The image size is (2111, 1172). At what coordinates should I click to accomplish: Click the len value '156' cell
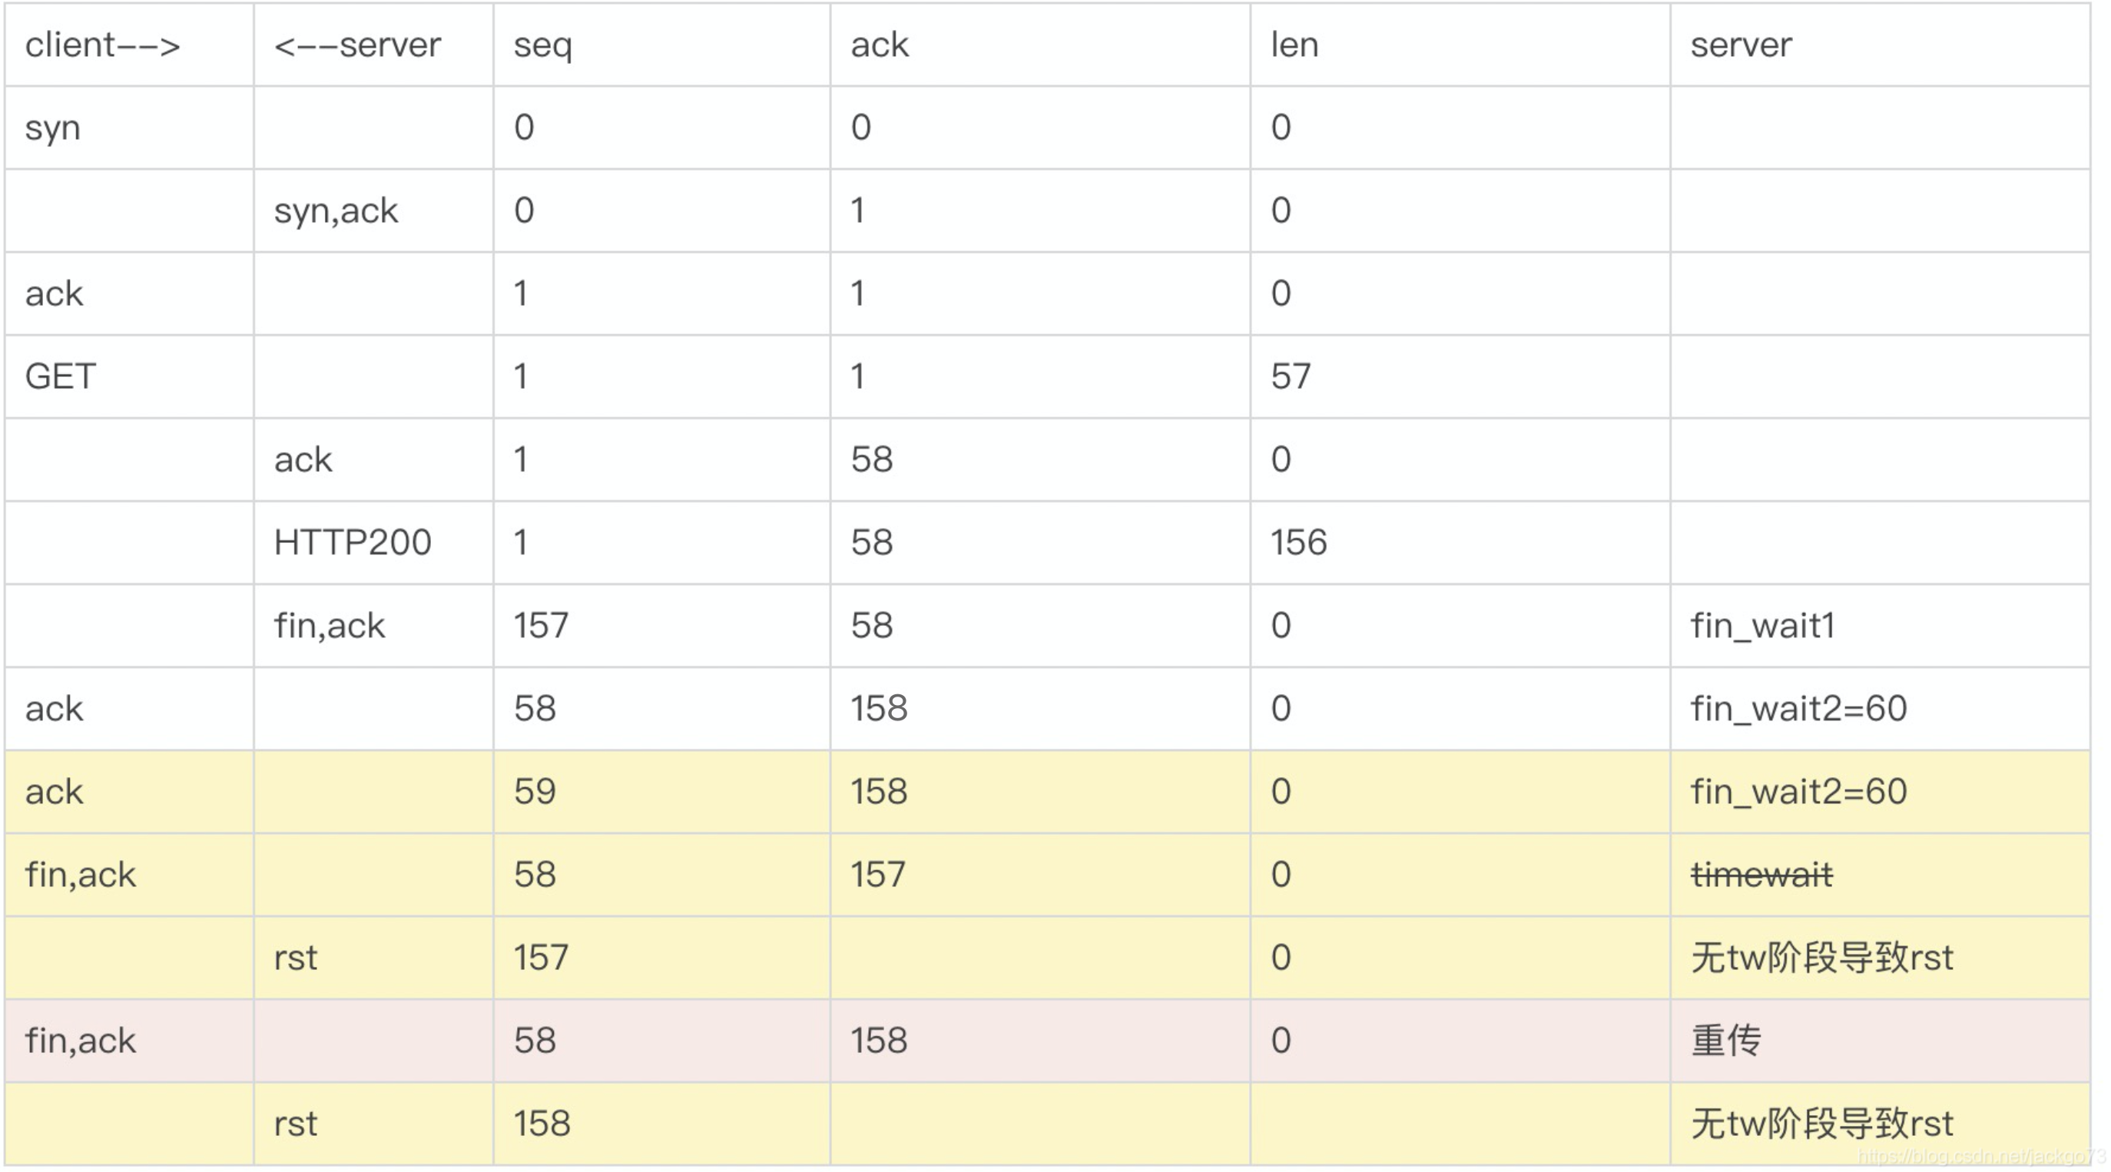point(1298,542)
